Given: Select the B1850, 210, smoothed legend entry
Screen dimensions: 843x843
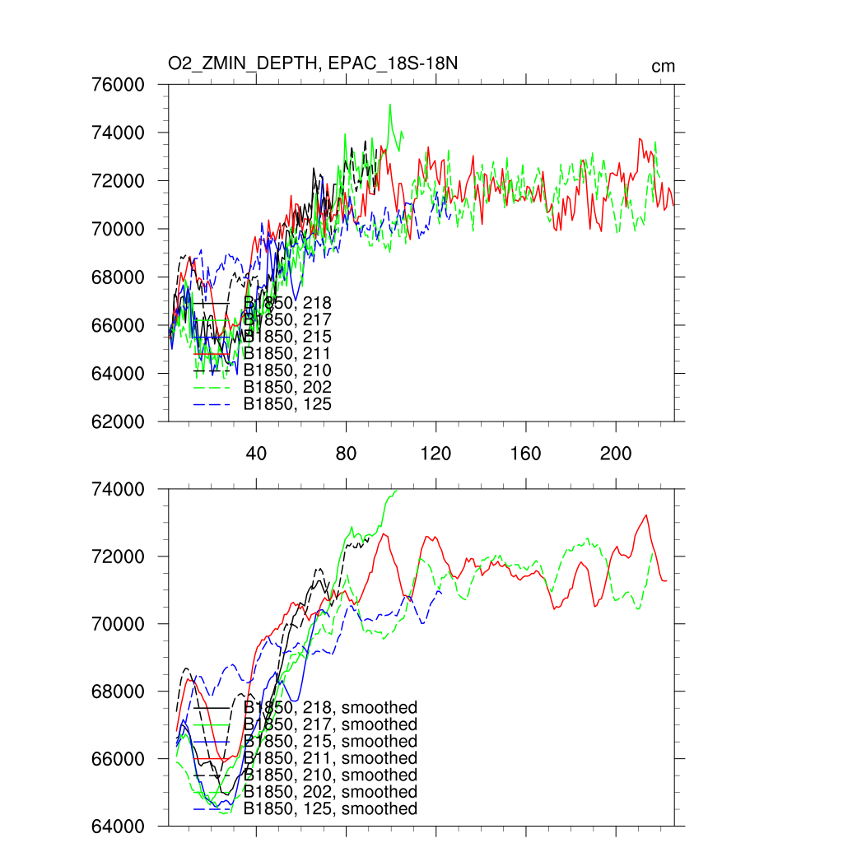Looking at the screenshot, I should point(330,775).
